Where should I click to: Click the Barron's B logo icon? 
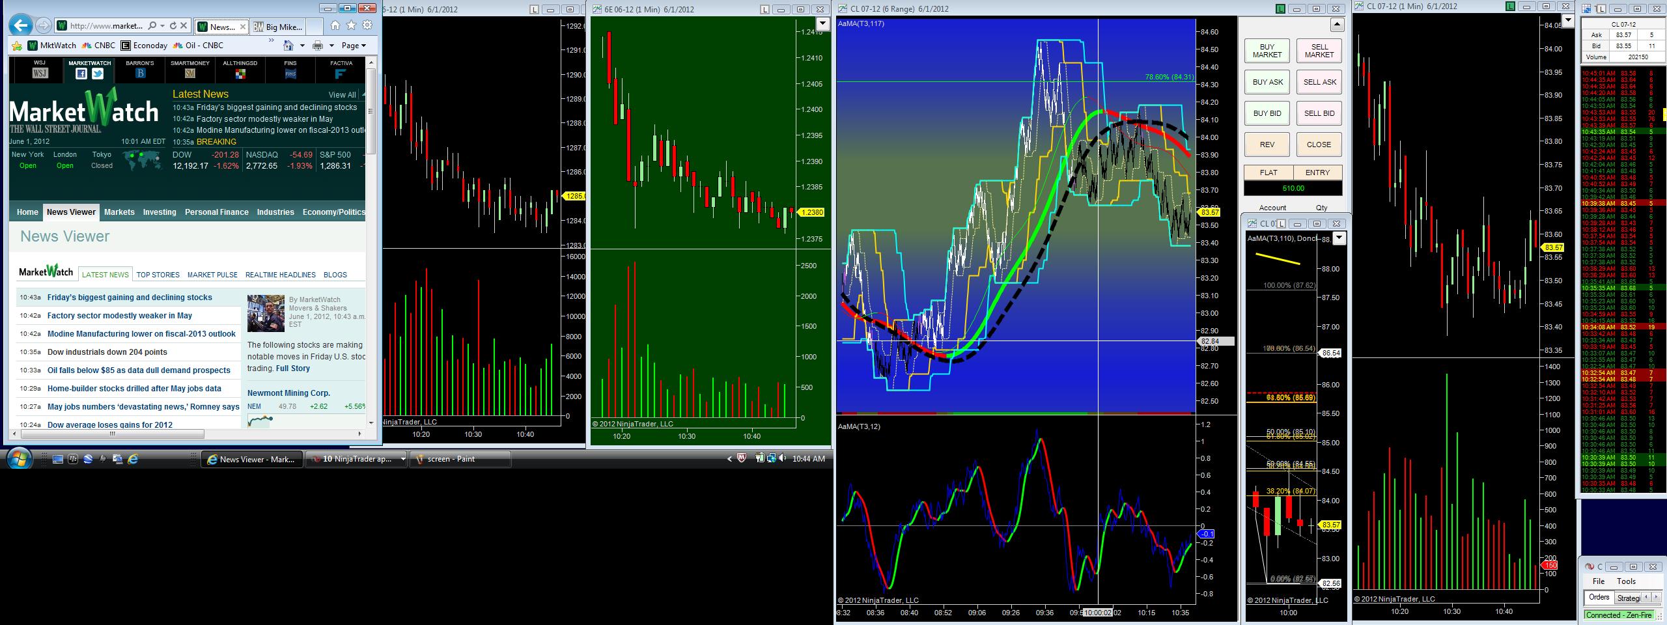click(x=140, y=74)
